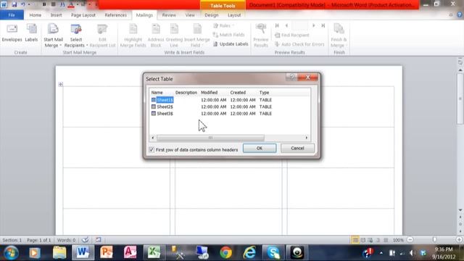This screenshot has height=261, width=464.
Task: Select Sheet2$ in Select Table list
Action: 165,107
